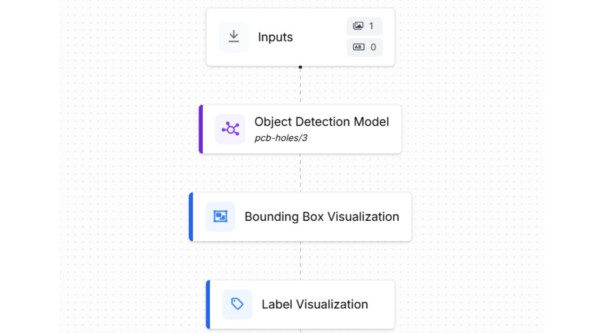593x333 pixels.
Task: Click connector between Object Detection and Bounding Box
Action: [300, 173]
